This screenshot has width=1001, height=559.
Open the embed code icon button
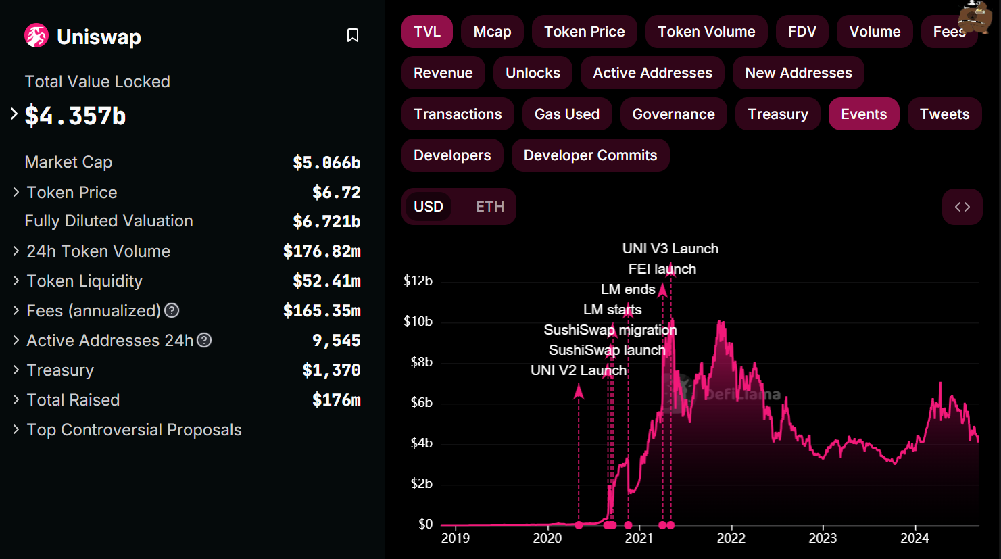[x=962, y=207]
